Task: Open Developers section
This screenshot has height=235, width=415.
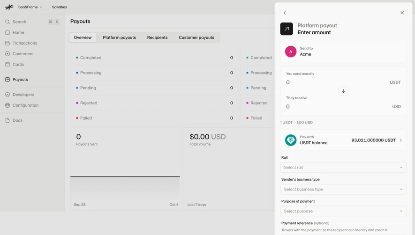Action: (23, 95)
